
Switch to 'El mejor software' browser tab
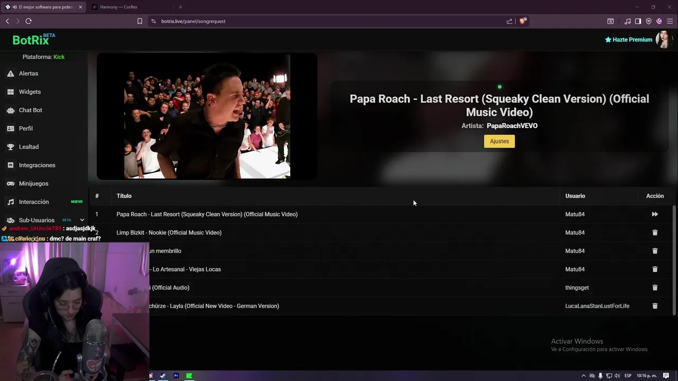click(x=43, y=7)
